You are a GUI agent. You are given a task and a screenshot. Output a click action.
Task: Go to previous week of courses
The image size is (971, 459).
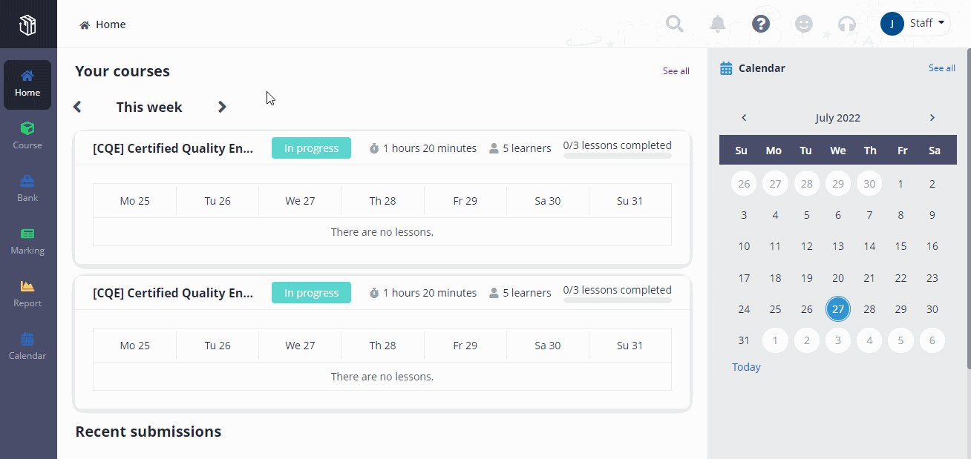[x=77, y=107]
